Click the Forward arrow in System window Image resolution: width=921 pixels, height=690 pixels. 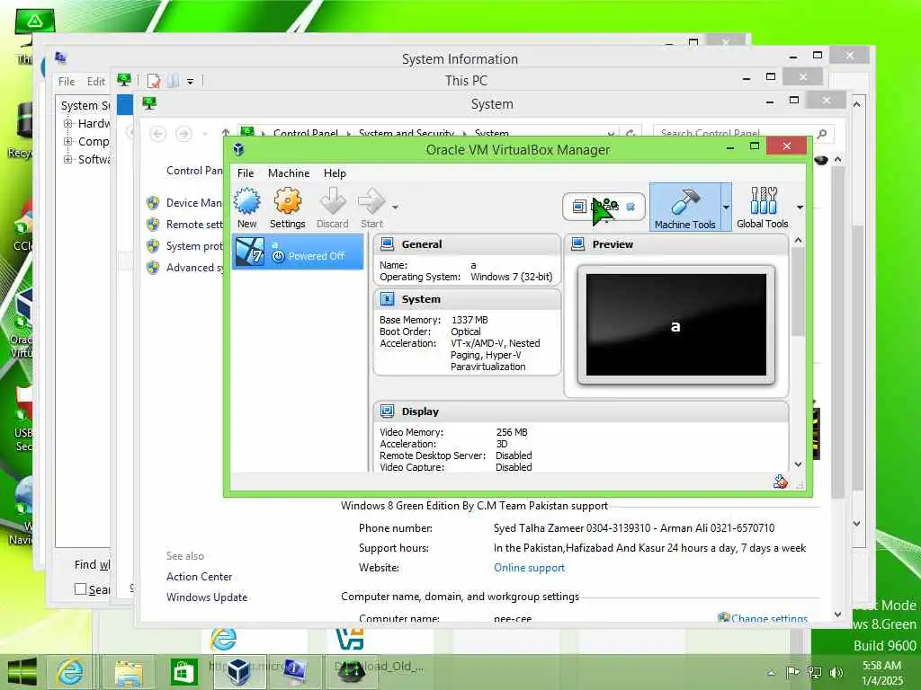[183, 134]
